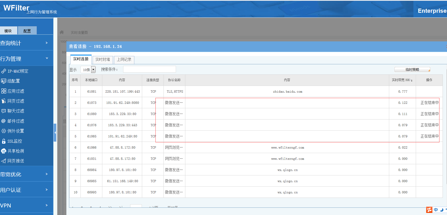Select the 应用过滤 grid icon

4,91
